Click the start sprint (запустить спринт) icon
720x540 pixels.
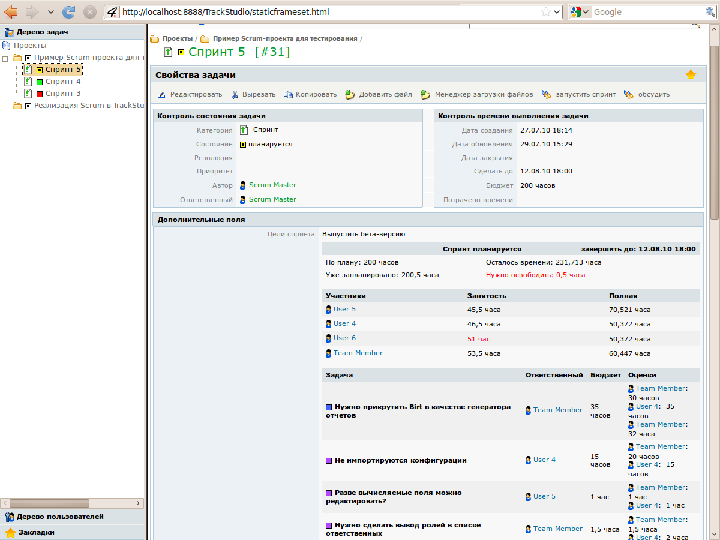coord(546,95)
